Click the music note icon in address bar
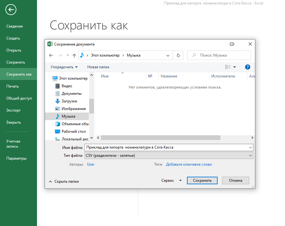Screen dimensions: 285x226 82,55
